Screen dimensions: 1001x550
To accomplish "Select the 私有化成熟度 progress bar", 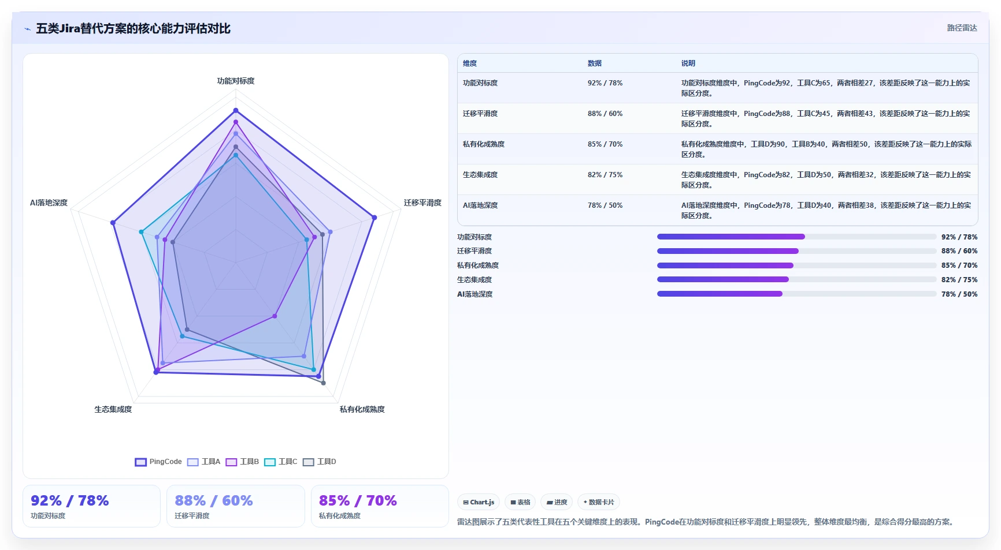I will coord(796,265).
